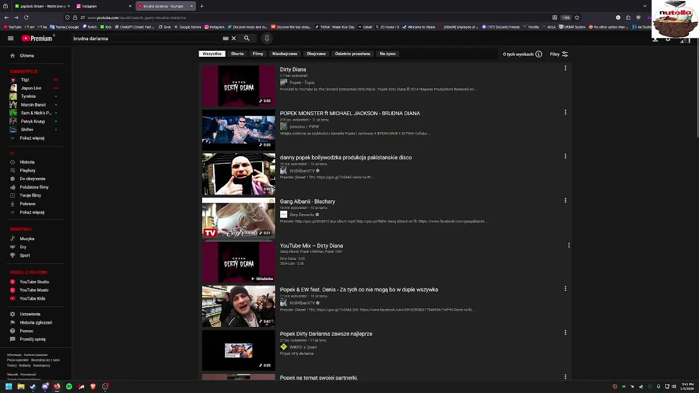Select the Na żywo filter chip
This screenshot has width=699, height=393.
pos(388,54)
